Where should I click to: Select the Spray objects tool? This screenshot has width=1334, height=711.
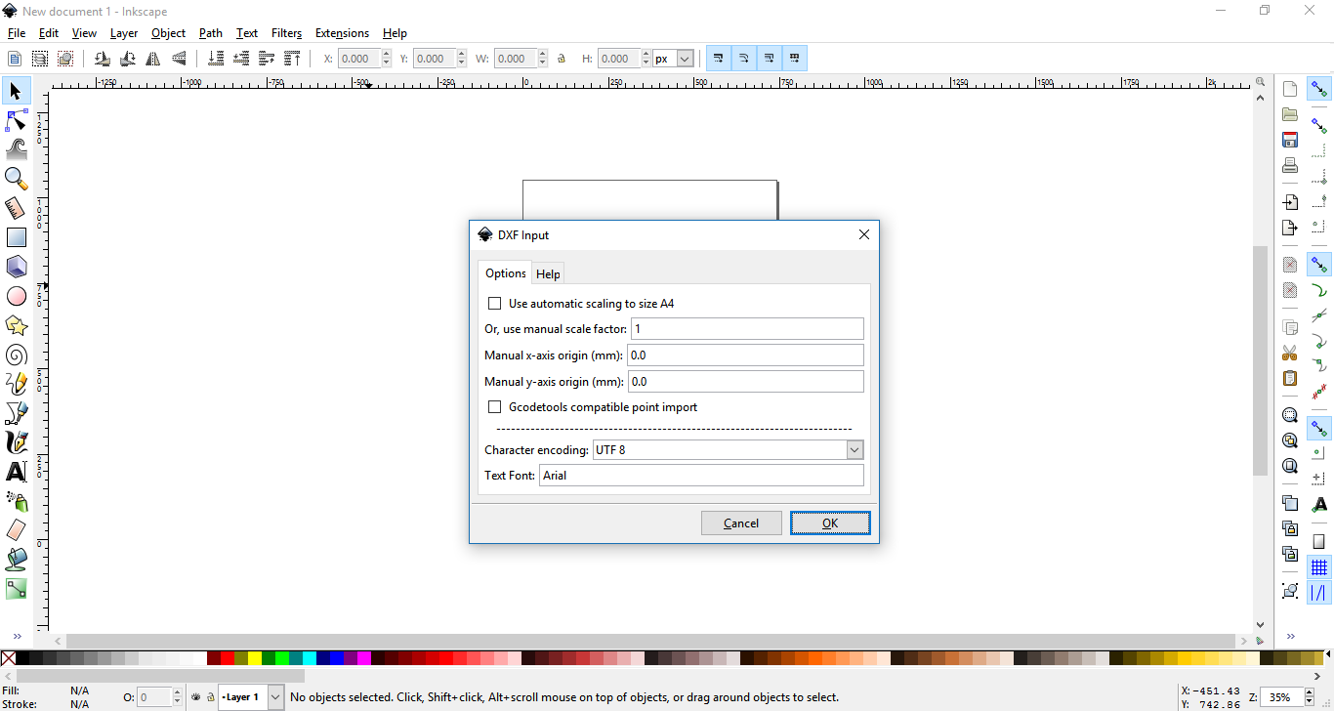16,501
